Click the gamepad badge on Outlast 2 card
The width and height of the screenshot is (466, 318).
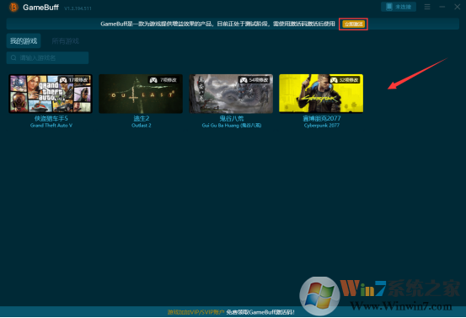tap(153, 80)
